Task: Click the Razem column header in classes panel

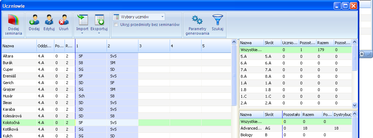Action: 325,43
